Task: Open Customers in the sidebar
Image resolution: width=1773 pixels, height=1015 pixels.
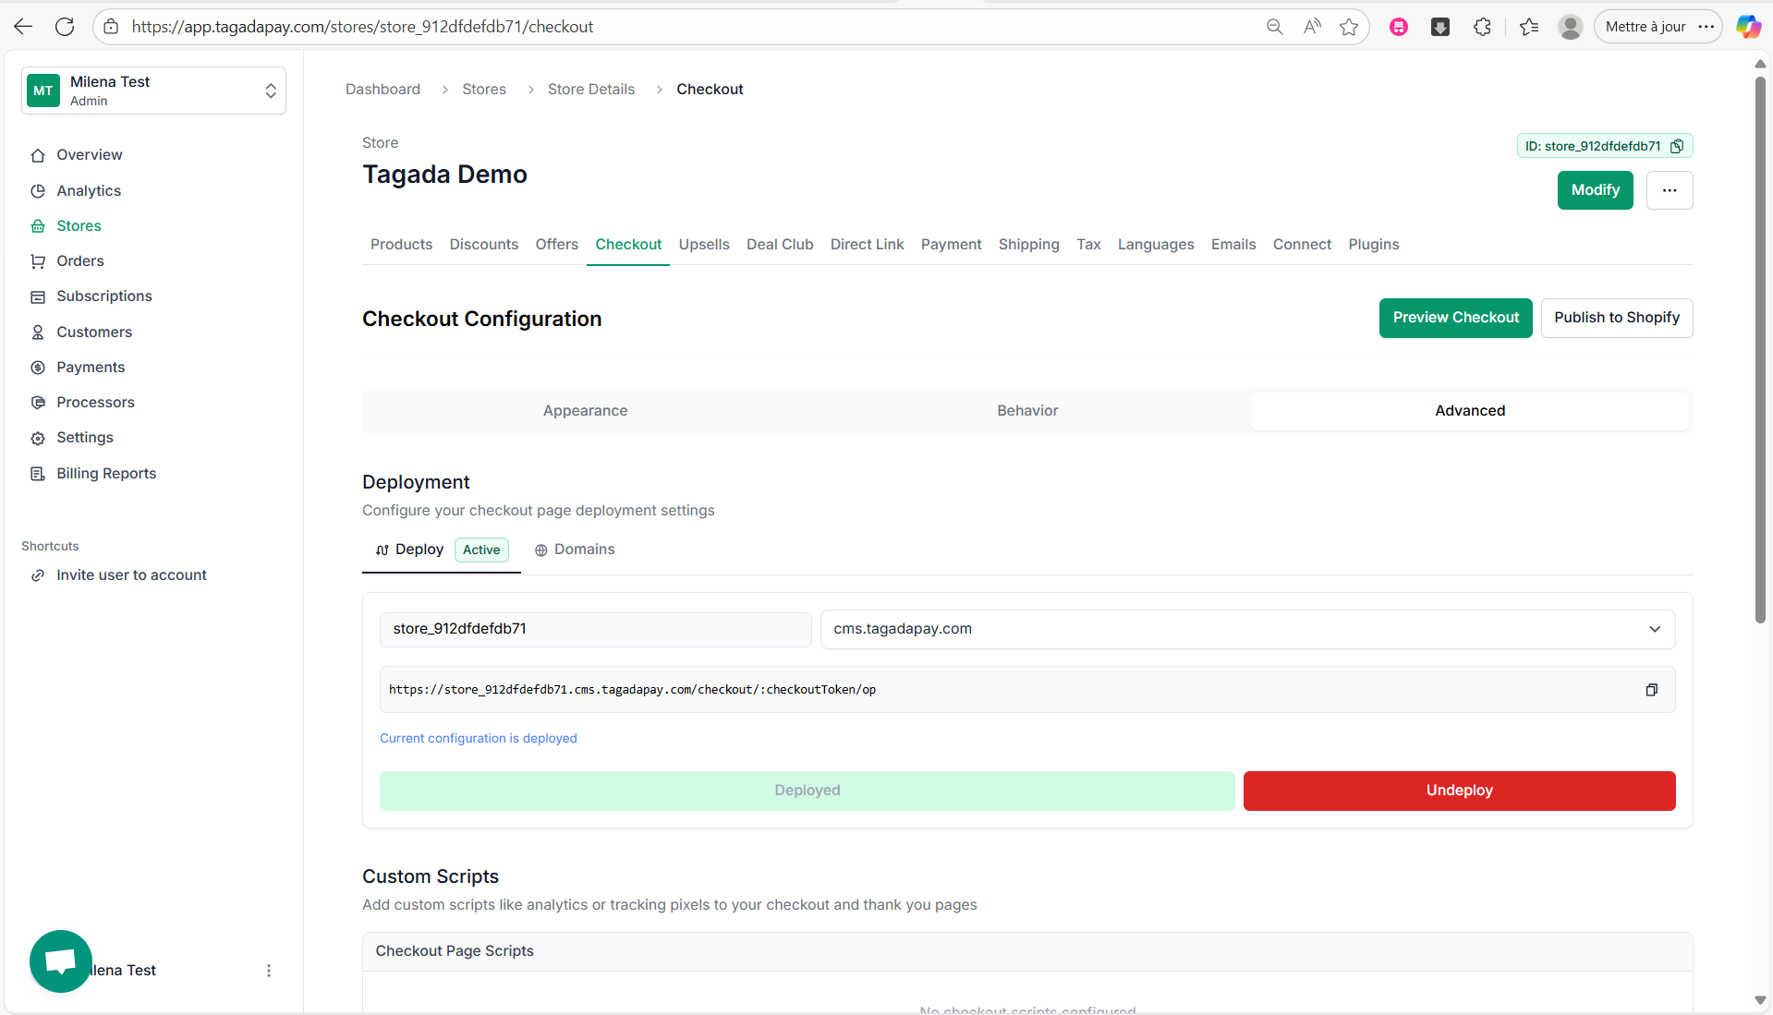Action: point(93,332)
